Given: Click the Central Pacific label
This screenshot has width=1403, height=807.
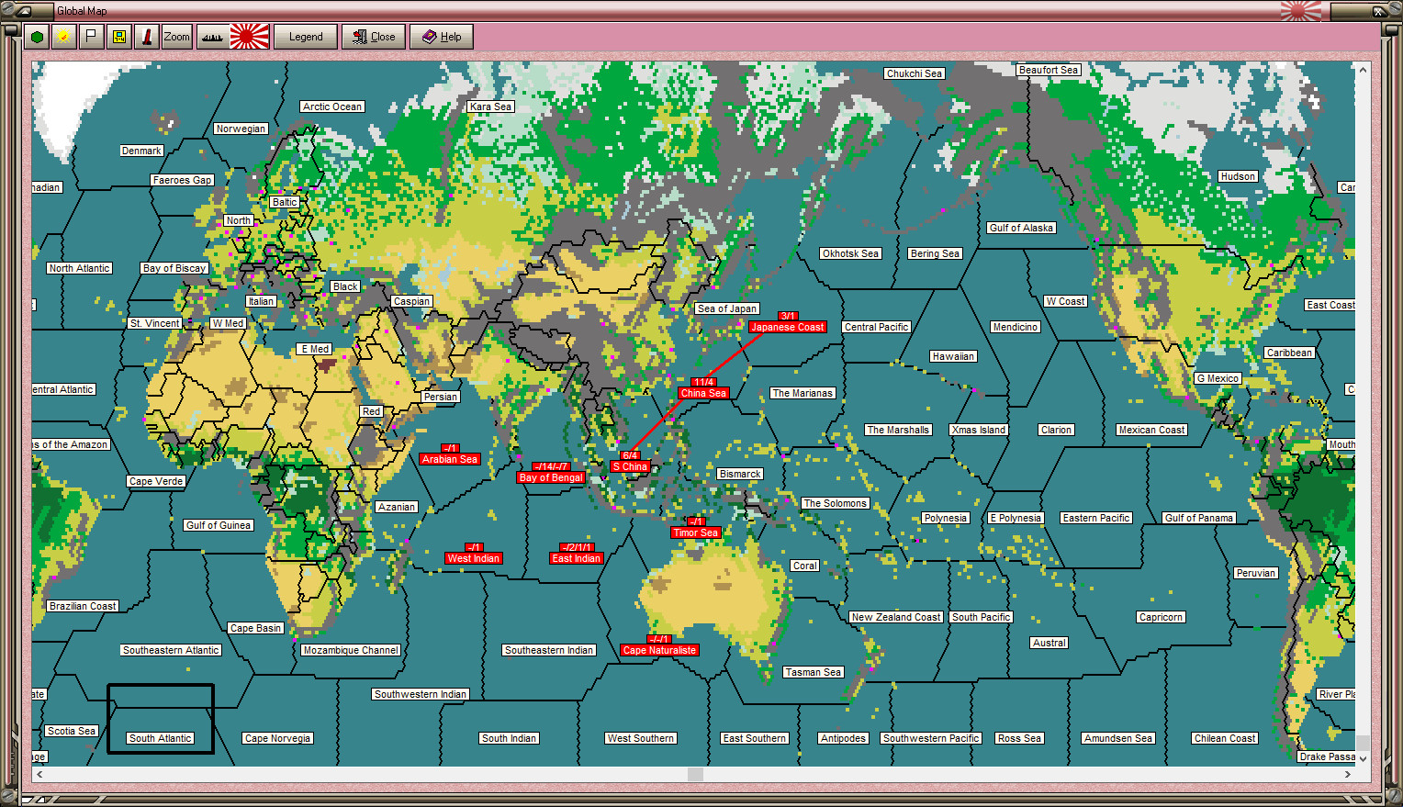Looking at the screenshot, I should pyautogui.click(x=877, y=327).
